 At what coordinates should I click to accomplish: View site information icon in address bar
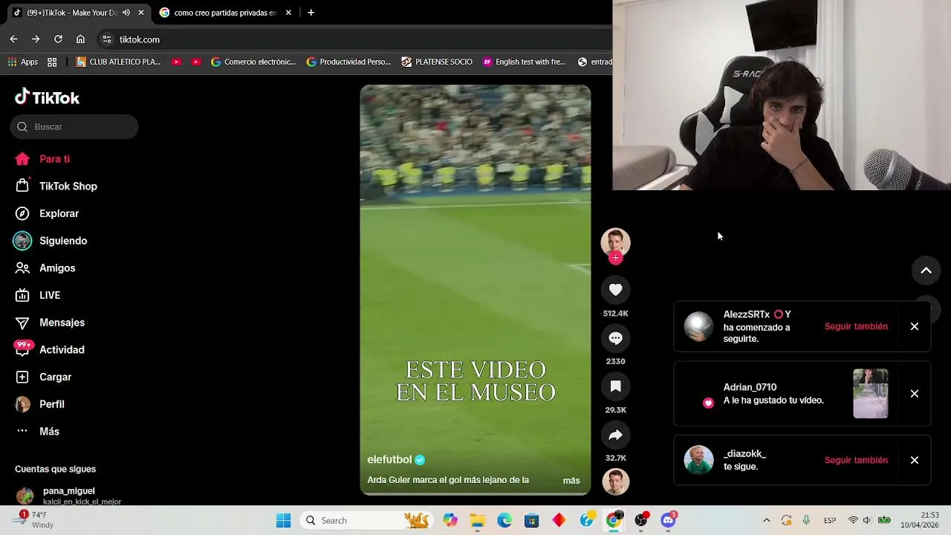[x=107, y=39]
